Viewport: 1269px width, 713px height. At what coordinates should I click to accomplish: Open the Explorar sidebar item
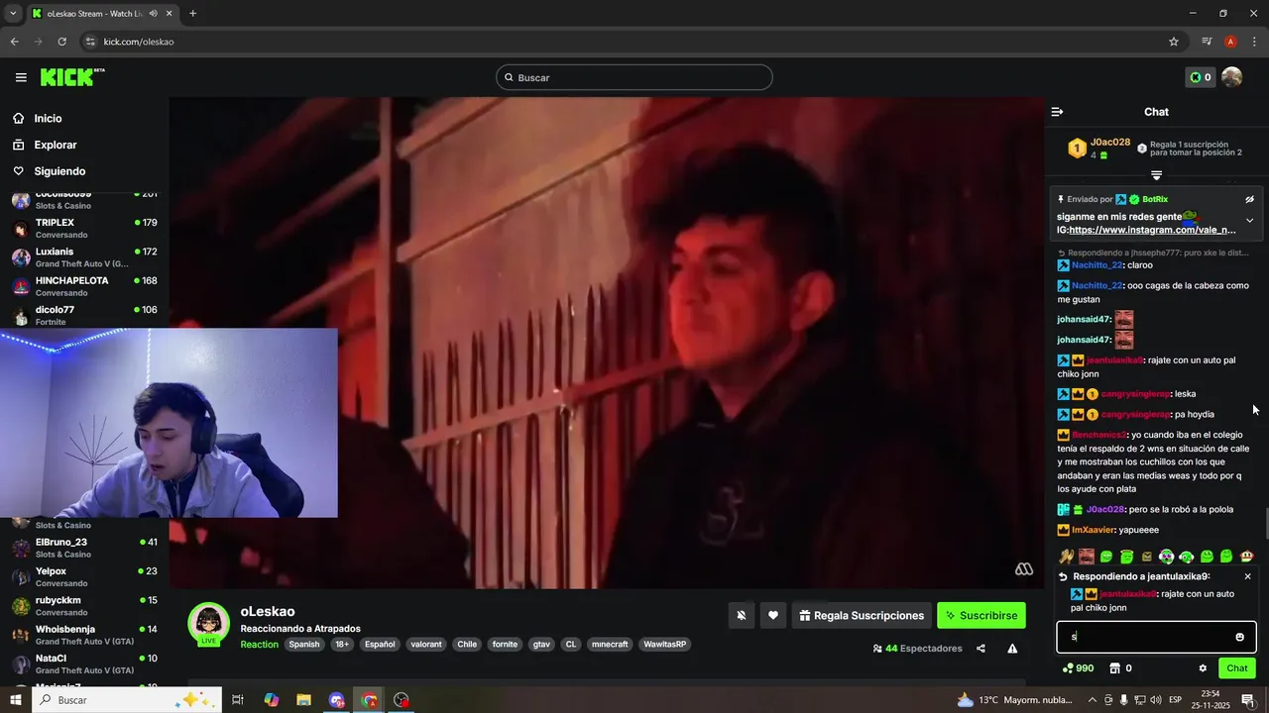click(x=55, y=145)
